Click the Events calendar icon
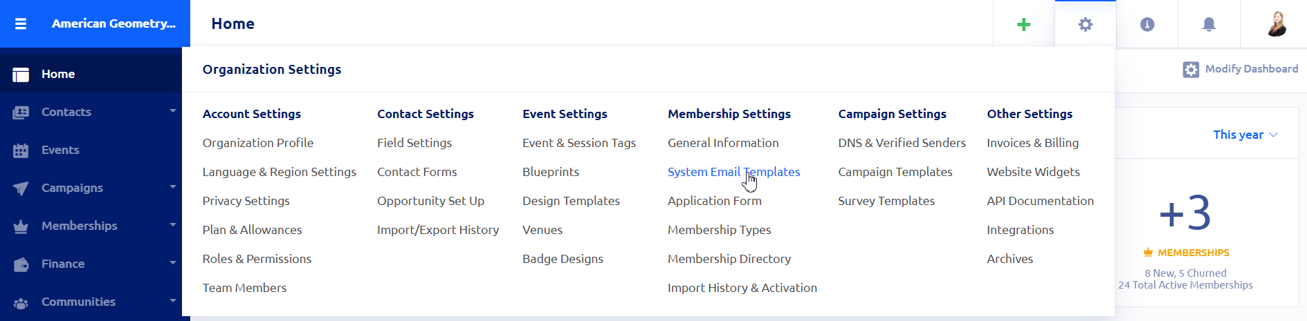 (x=21, y=150)
